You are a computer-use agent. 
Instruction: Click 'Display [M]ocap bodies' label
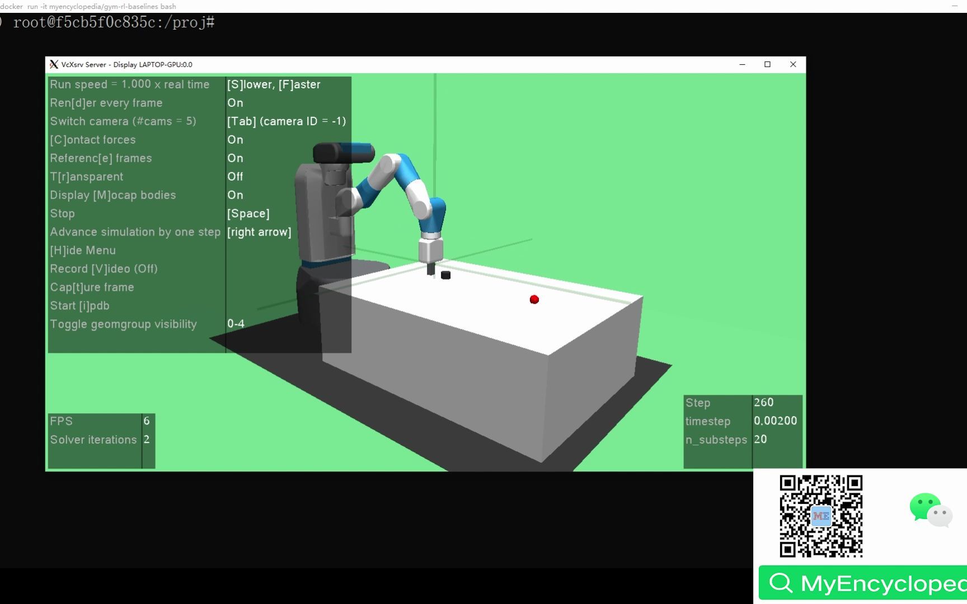(113, 195)
